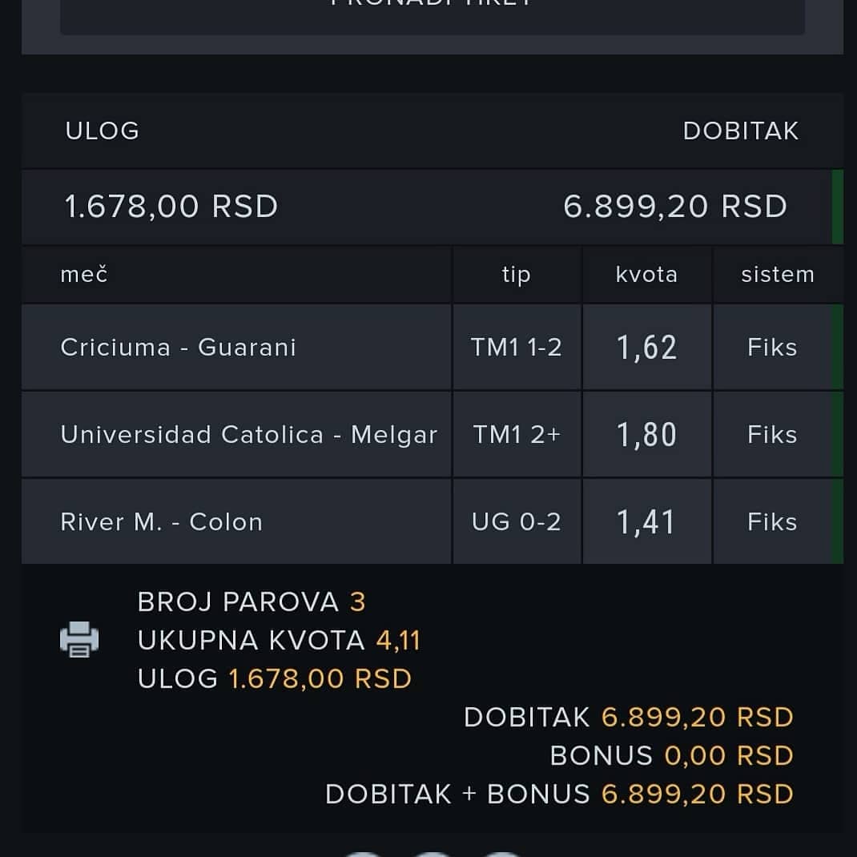Select the River M. - Colon match
Screen dimensions: 857x857
coord(236,522)
